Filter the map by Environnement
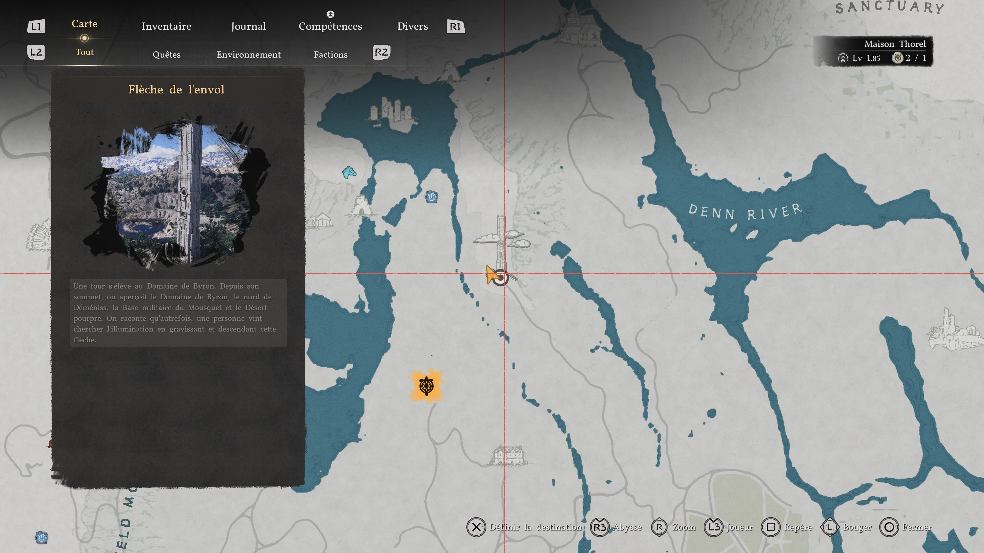 pos(249,55)
